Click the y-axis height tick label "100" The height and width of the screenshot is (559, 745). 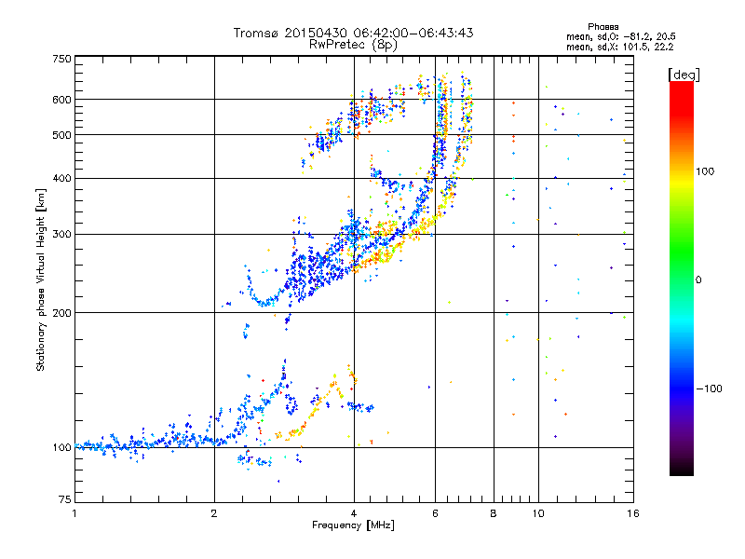click(61, 448)
